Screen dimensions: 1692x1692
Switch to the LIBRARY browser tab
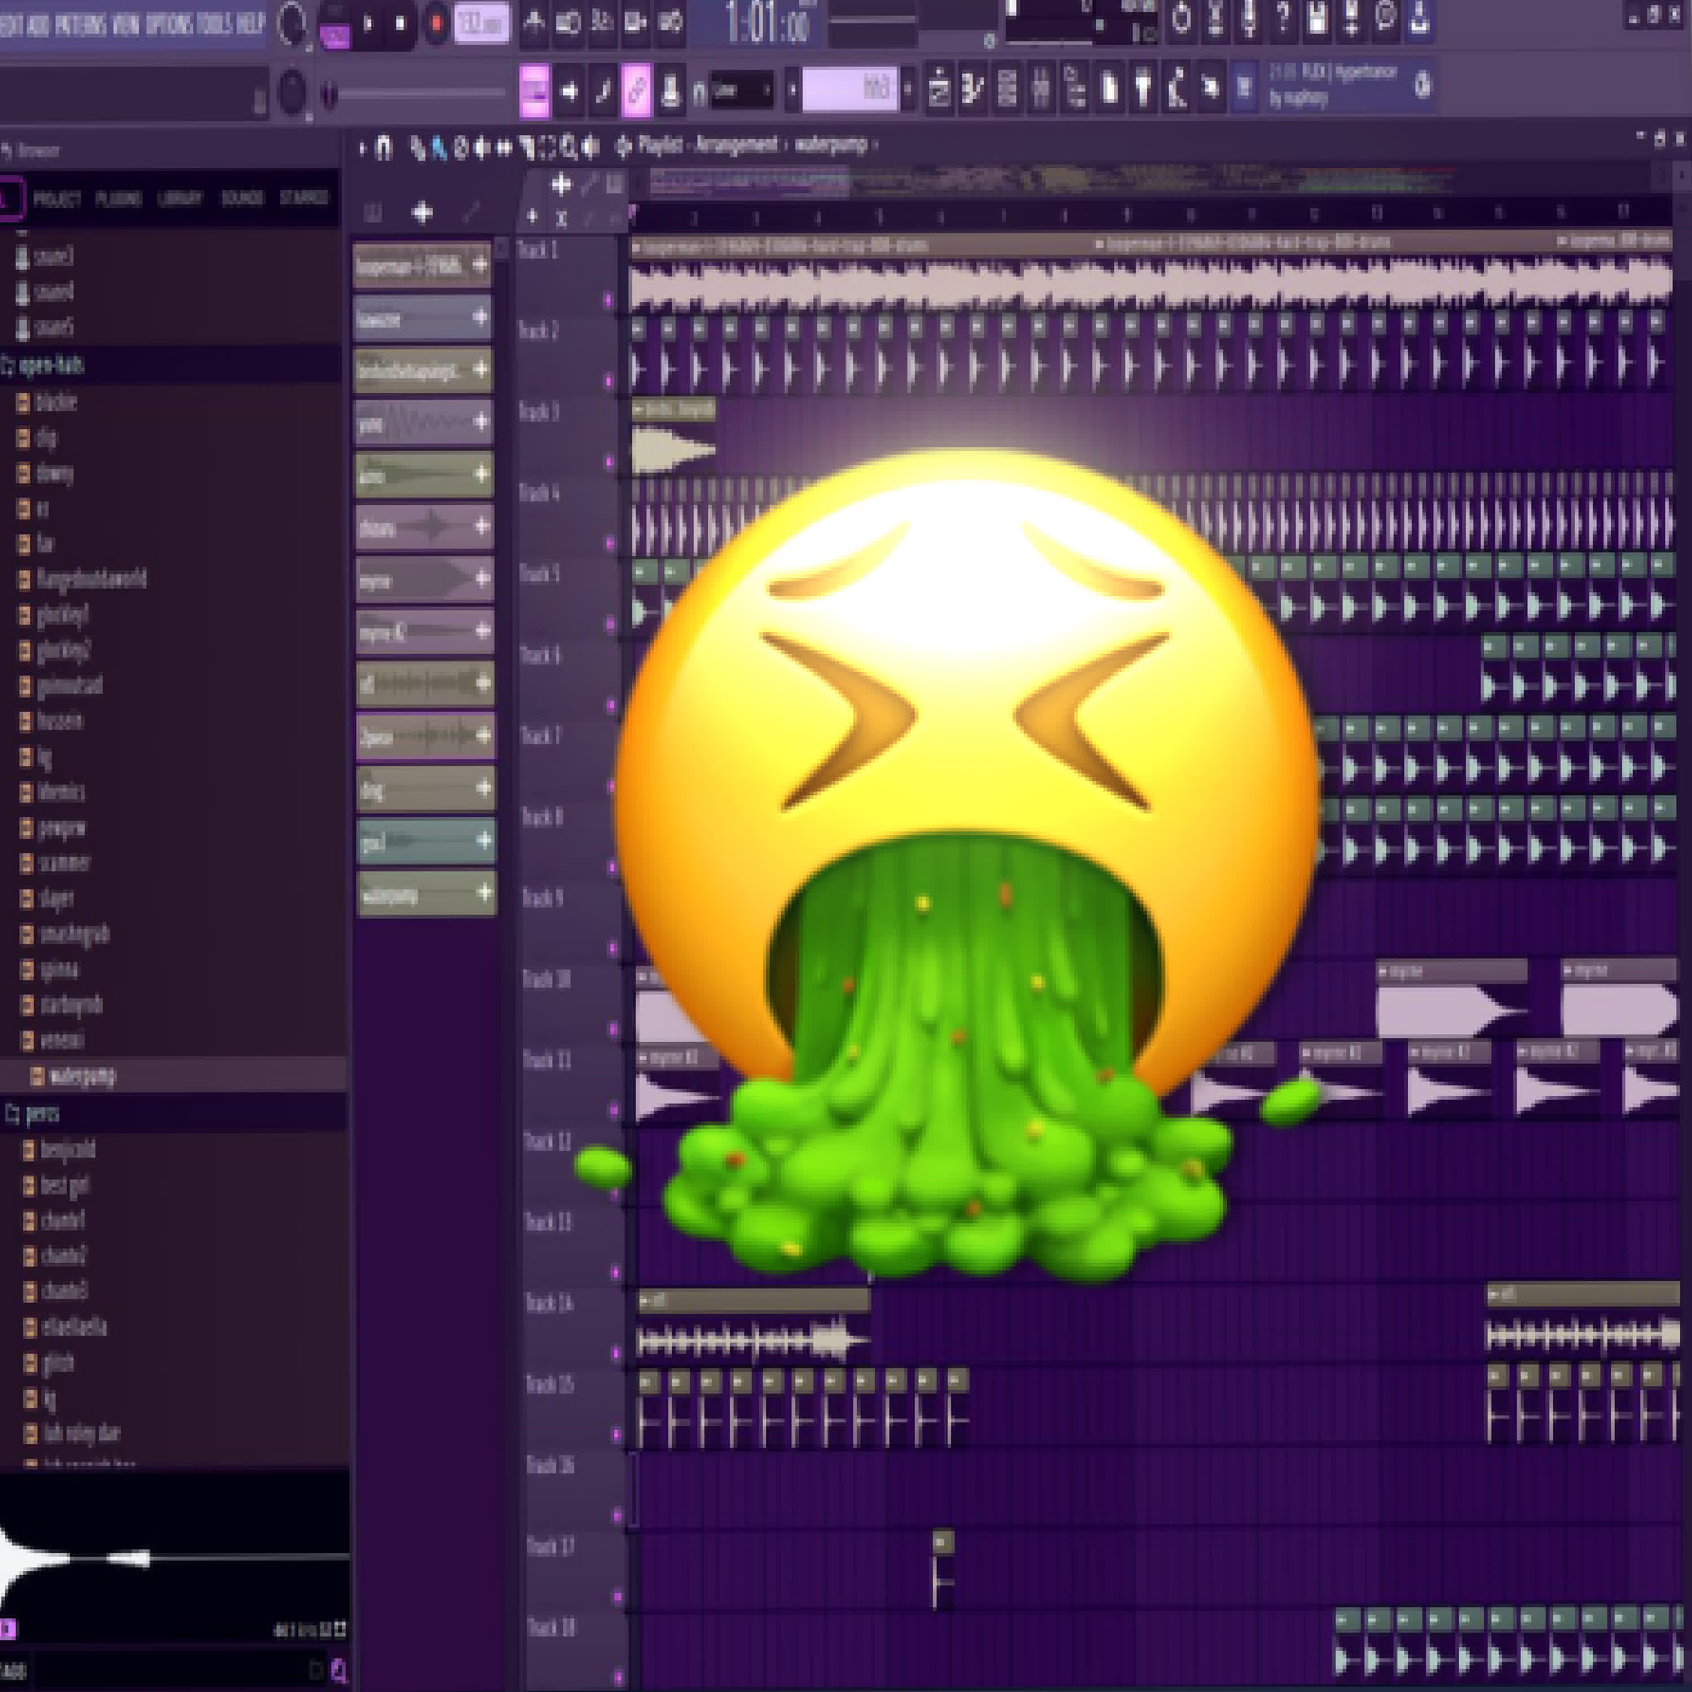tap(180, 198)
